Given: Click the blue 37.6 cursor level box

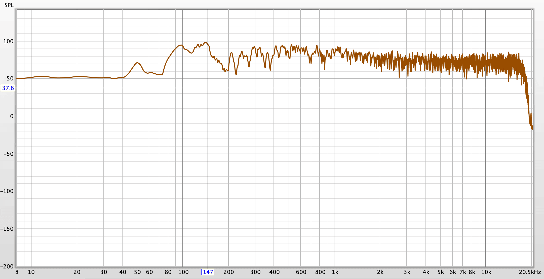Looking at the screenshot, I should [8, 88].
